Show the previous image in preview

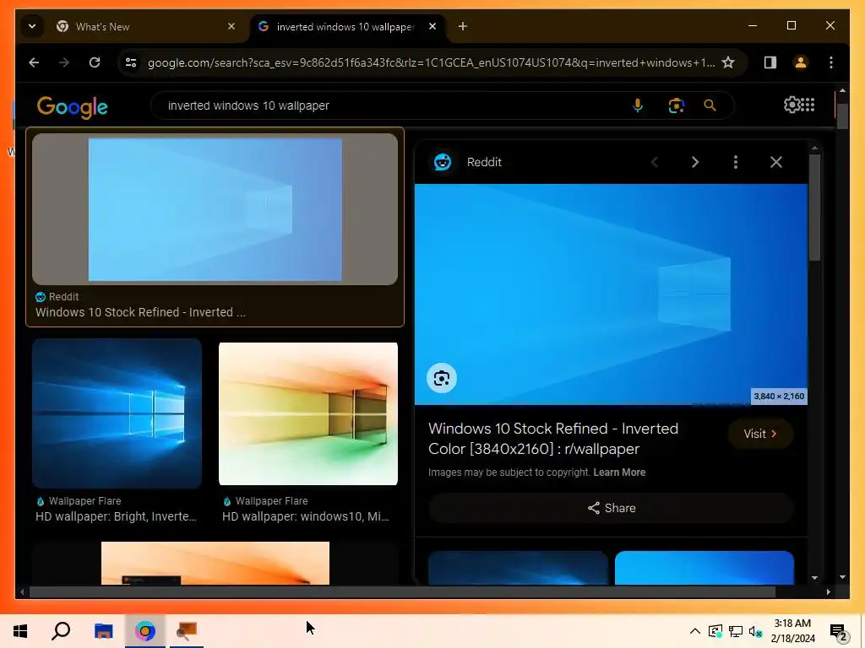655,162
